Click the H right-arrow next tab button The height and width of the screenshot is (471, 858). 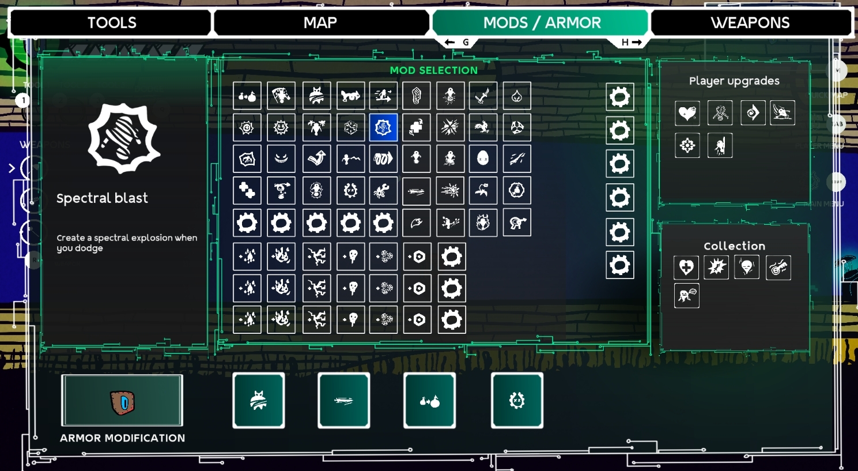(x=631, y=43)
